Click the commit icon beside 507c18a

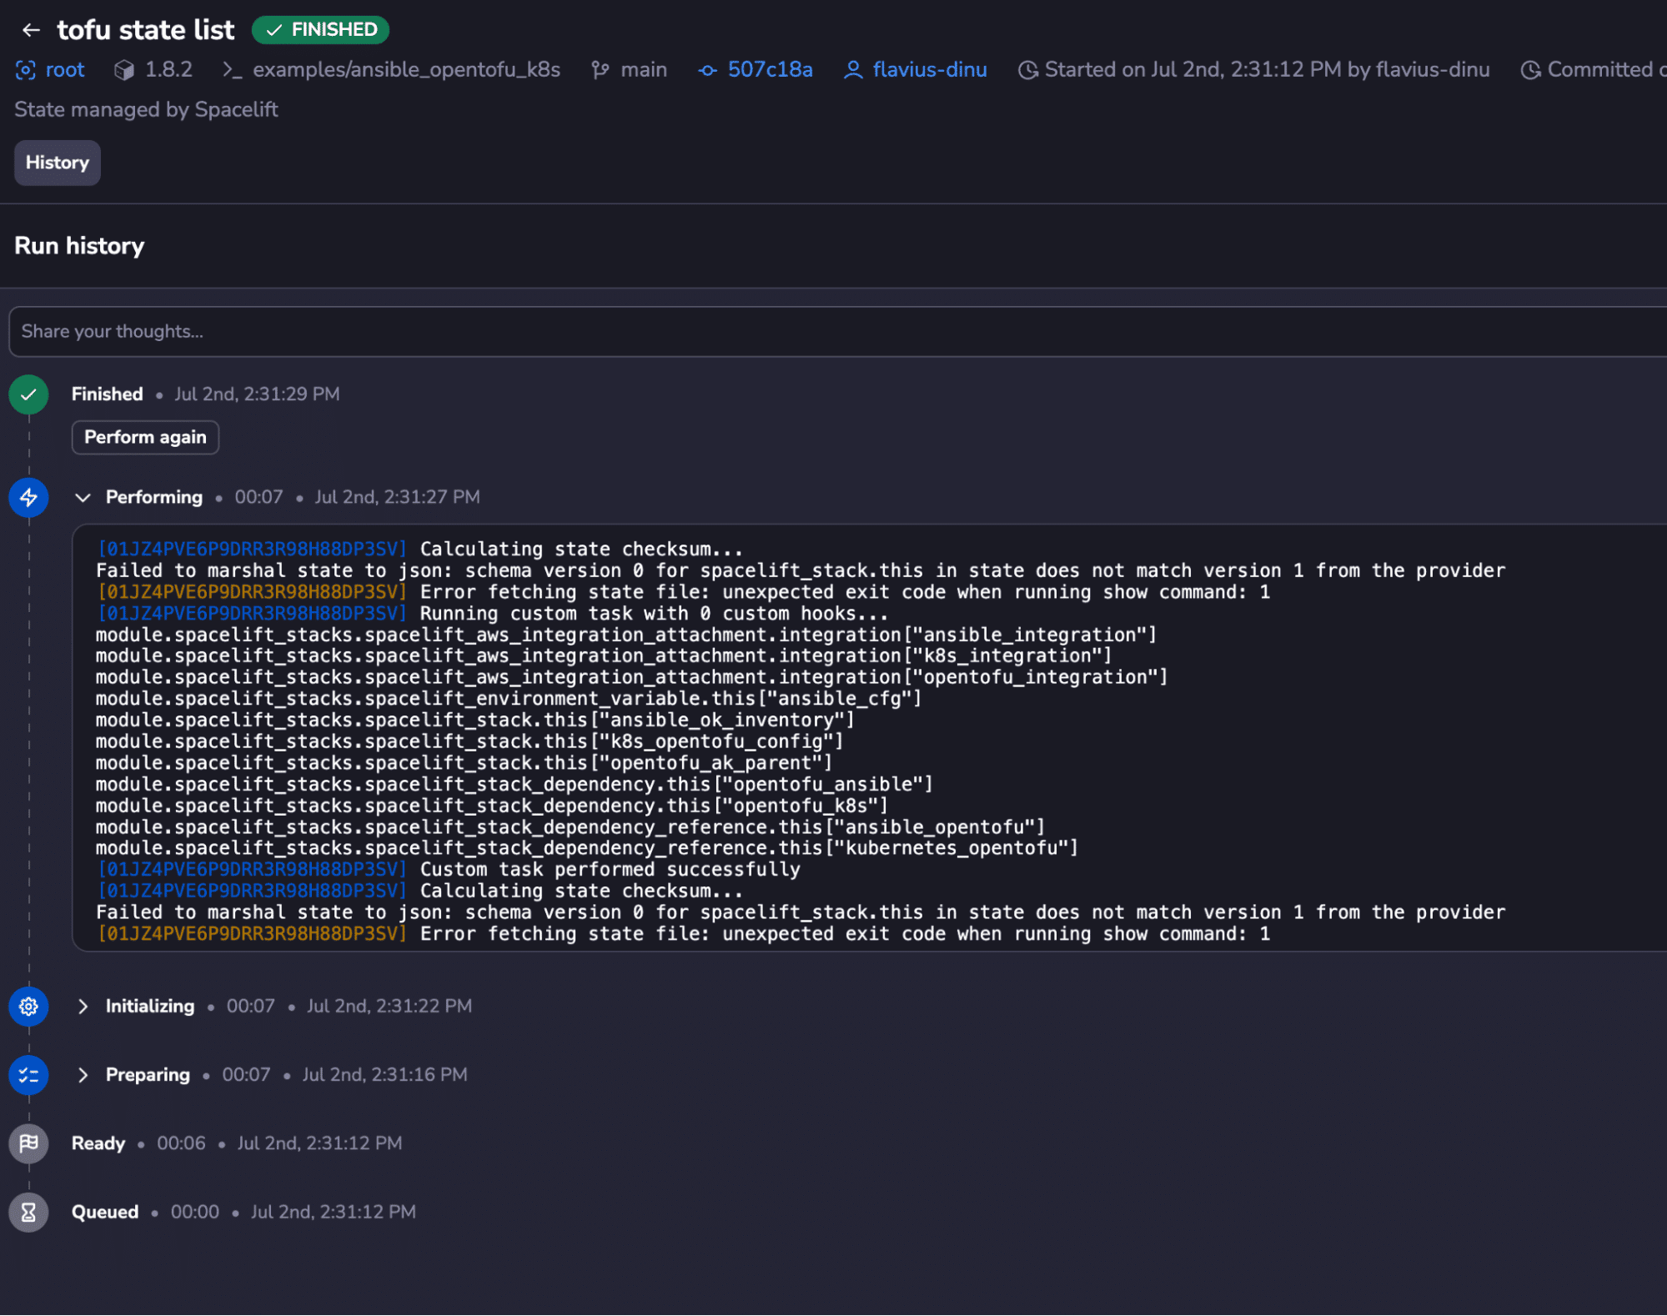pyautogui.click(x=707, y=71)
